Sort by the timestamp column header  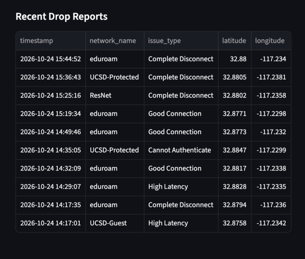51,41
